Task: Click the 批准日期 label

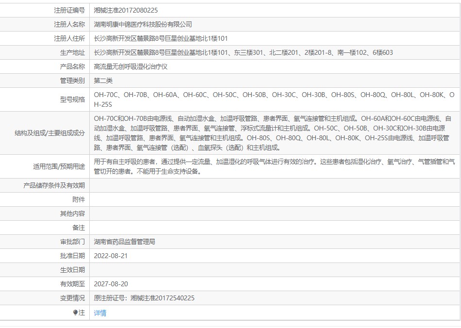Action: 72,256
